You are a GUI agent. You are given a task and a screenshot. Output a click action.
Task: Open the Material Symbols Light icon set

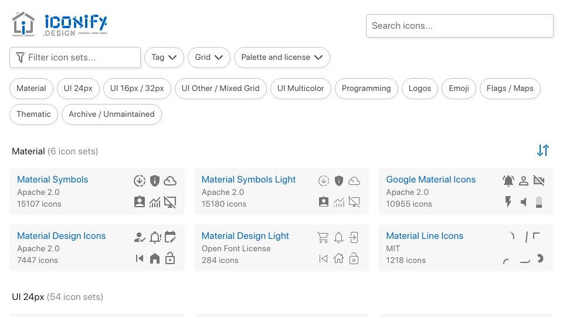(249, 180)
